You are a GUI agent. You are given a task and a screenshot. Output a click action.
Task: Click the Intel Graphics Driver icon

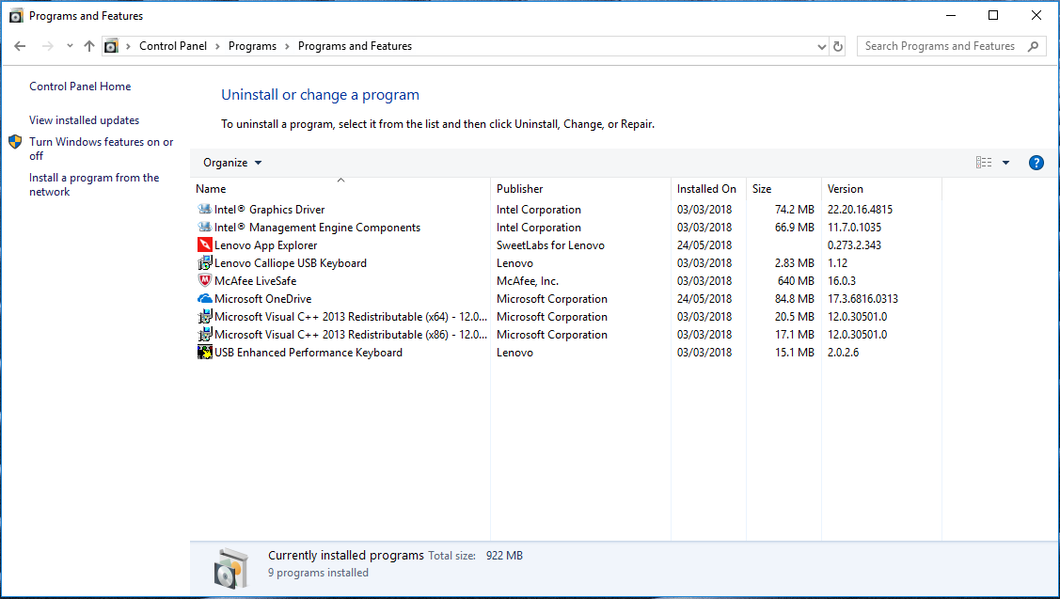(x=204, y=209)
